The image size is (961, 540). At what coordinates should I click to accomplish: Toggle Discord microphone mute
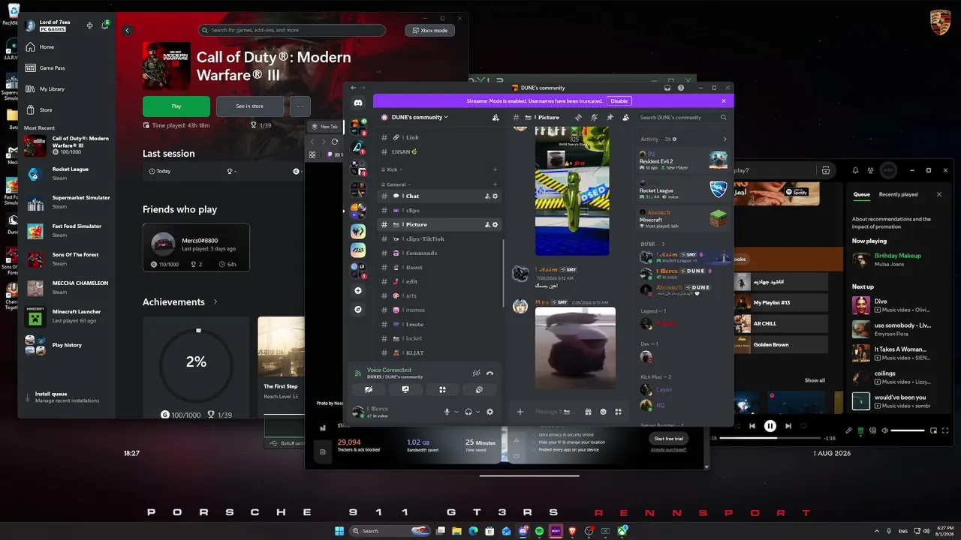[x=447, y=412]
